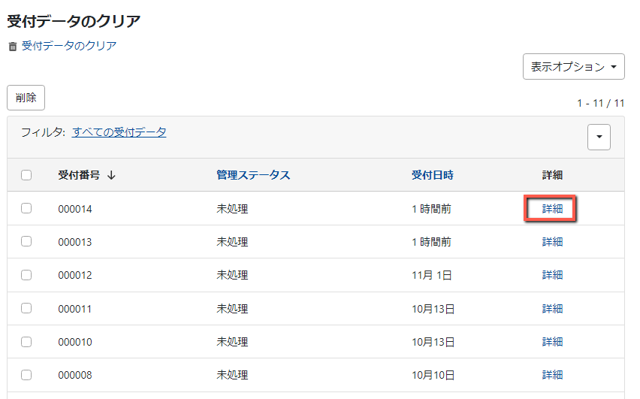This screenshot has height=399, width=640.
Task: Show 詳細 for record 000008
Action: [x=552, y=375]
